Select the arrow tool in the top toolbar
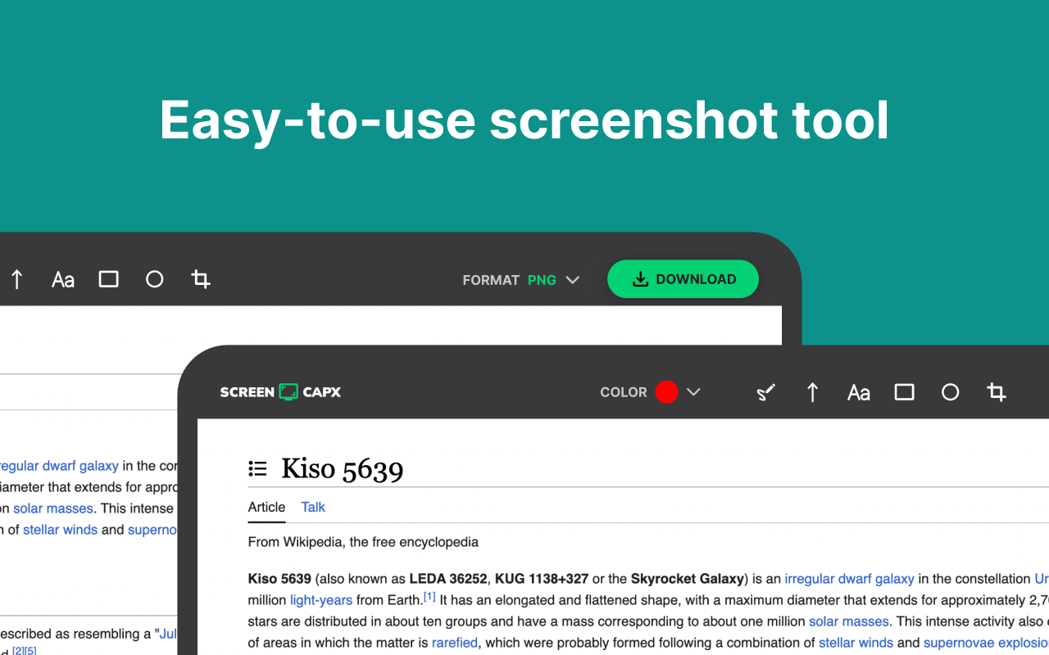This screenshot has width=1049, height=655. (x=17, y=279)
